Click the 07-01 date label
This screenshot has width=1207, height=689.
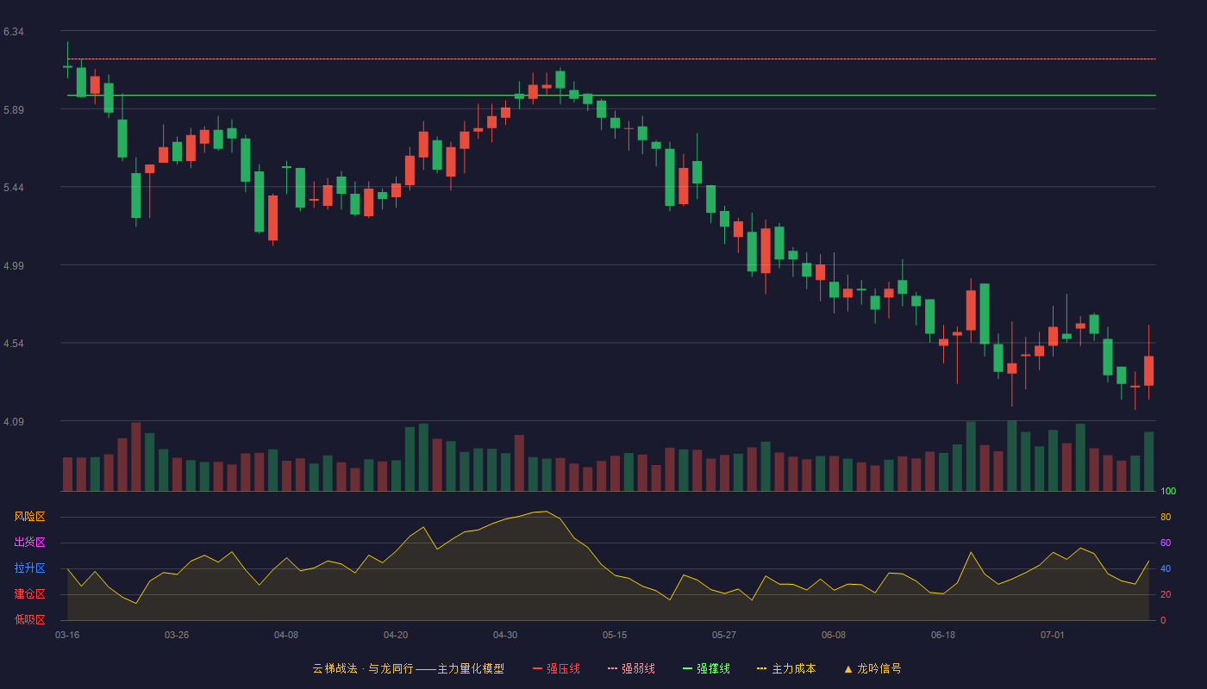coord(1053,635)
